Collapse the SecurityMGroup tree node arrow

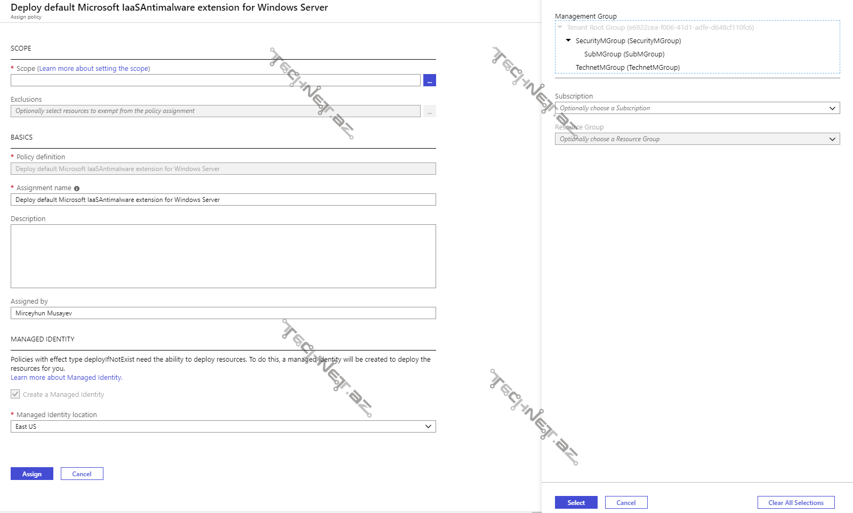[568, 40]
